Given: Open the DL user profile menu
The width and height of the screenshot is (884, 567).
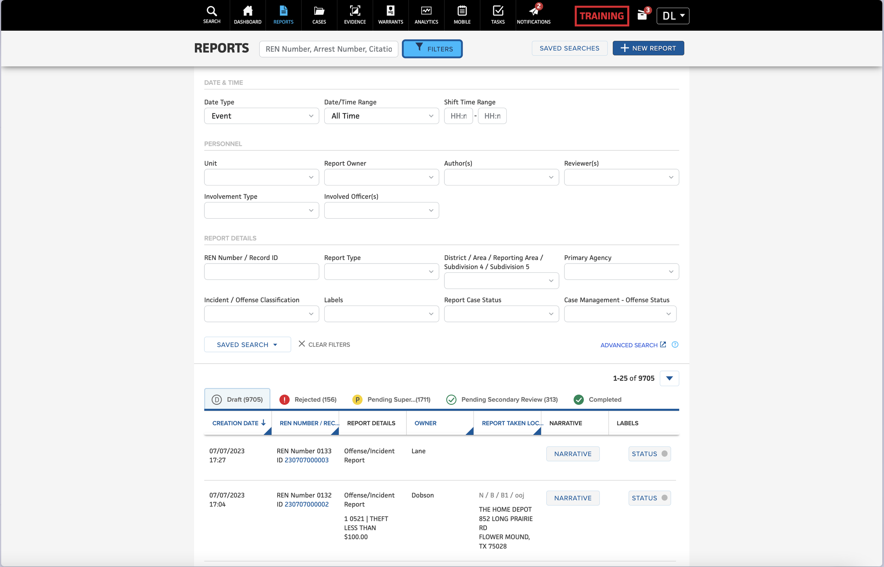Looking at the screenshot, I should point(673,16).
